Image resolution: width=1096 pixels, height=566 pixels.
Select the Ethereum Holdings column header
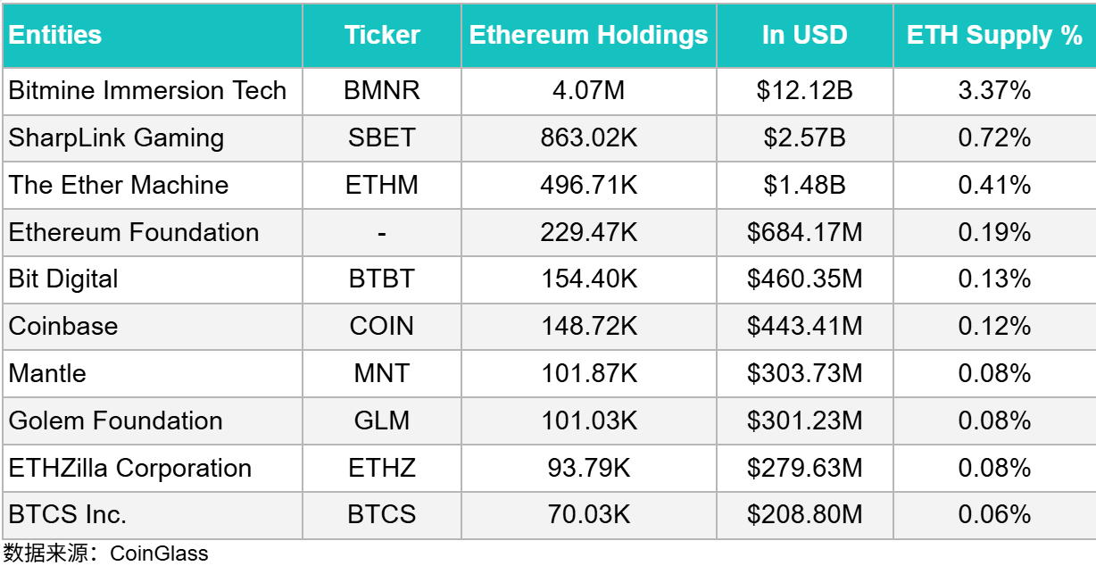coord(588,36)
